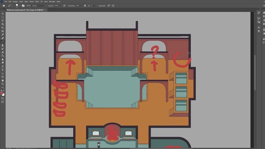The height and width of the screenshot is (149, 265).
Task: Open smoothing options gear
Action: [x=85, y=6]
